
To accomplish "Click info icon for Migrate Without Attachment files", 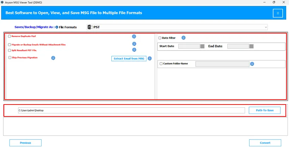I will tap(134, 44).
